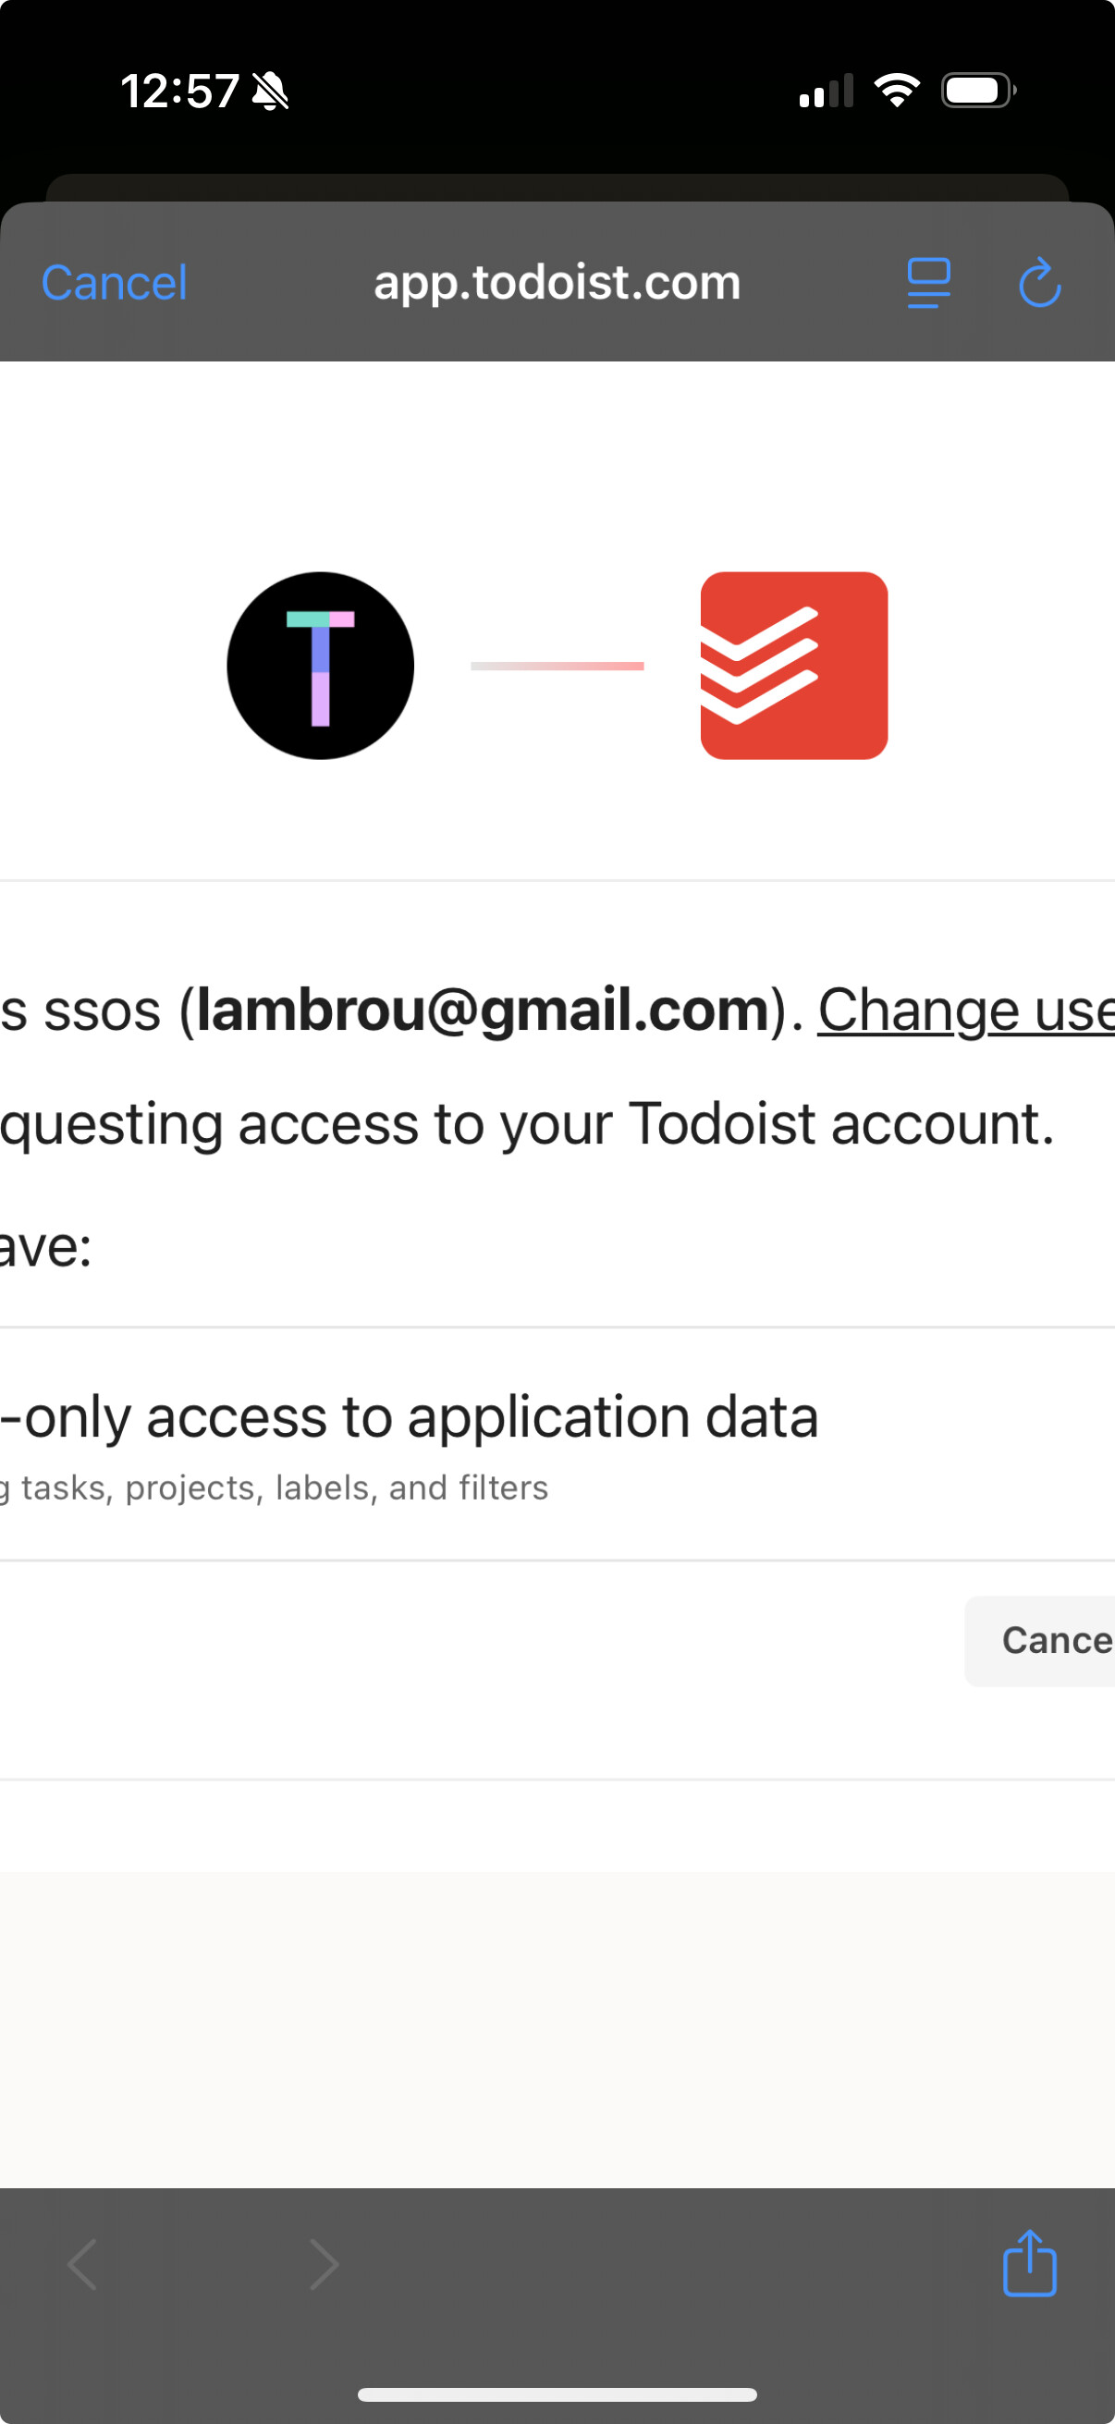Reload the Todoist authorization page
The width and height of the screenshot is (1115, 2424).
point(1040,283)
